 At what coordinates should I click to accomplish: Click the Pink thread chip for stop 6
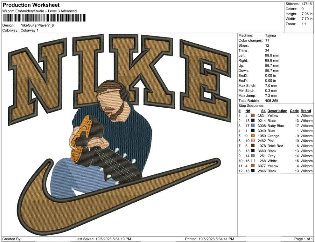(252, 141)
